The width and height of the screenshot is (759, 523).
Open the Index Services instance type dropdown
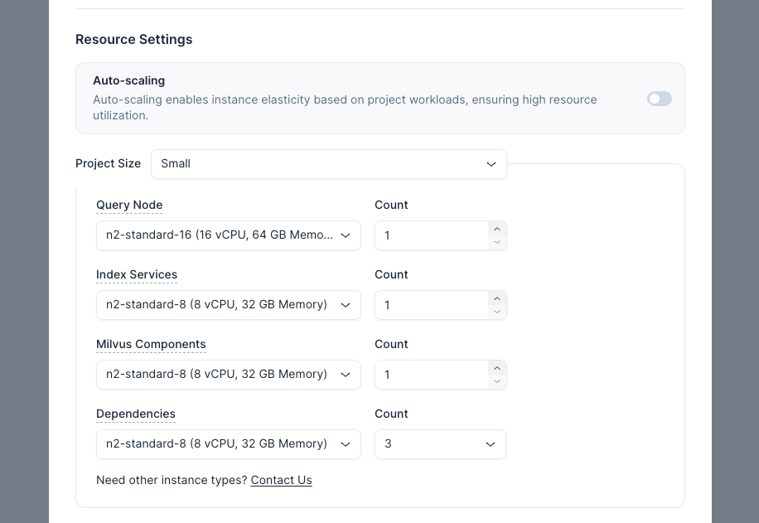[228, 305]
